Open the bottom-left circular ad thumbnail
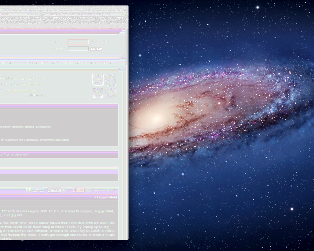The width and height of the screenshot is (314, 251). point(98,93)
